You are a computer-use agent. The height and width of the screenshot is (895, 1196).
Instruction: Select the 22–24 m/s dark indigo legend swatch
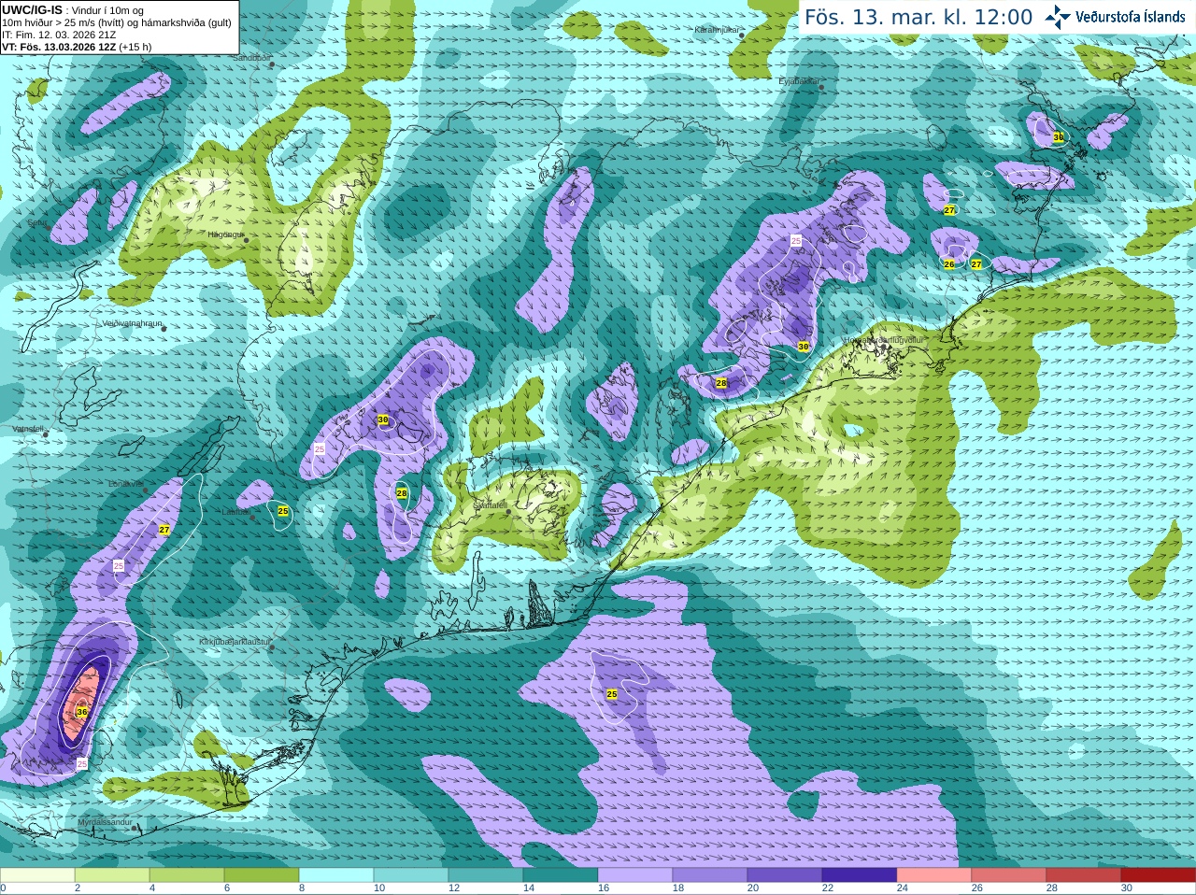(860, 875)
